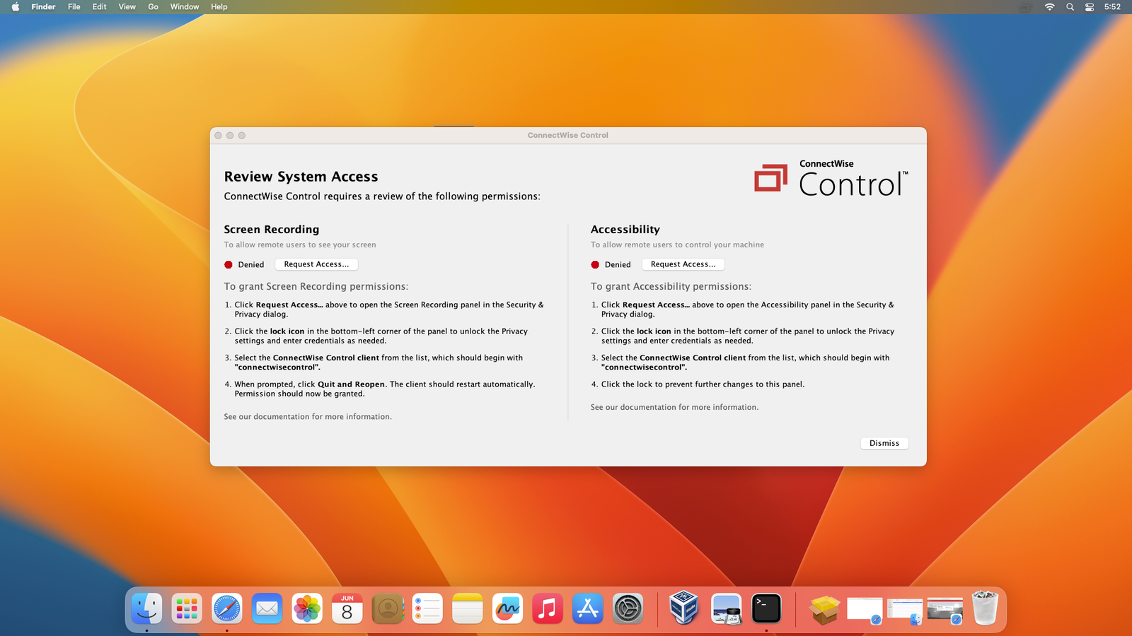The height and width of the screenshot is (636, 1132).
Task: Open the Apple menu
Action: [x=16, y=7]
